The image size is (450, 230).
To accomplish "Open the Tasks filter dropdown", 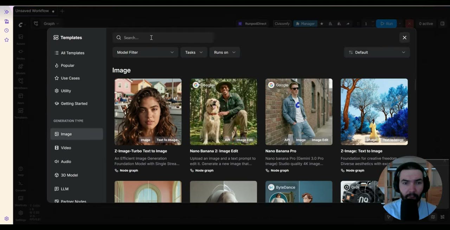I will point(194,52).
